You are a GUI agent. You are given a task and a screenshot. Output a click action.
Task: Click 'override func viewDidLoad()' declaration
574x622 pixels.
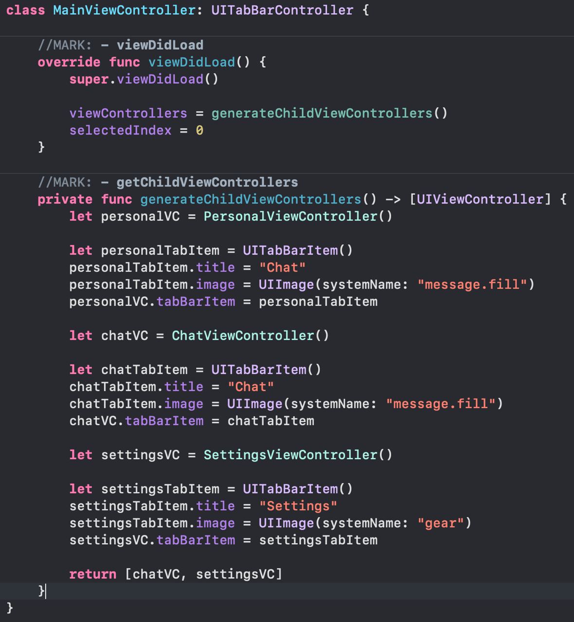coord(152,62)
